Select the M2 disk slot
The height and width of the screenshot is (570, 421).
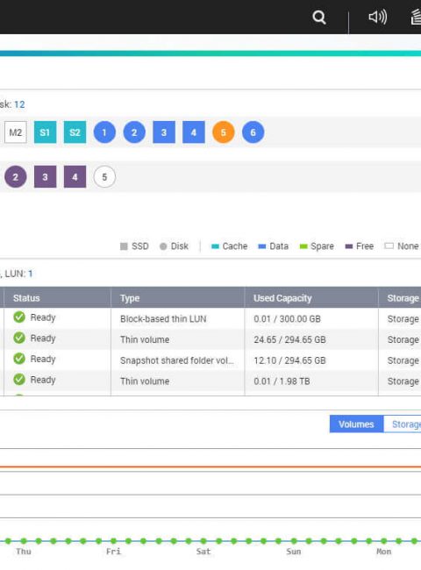point(16,132)
